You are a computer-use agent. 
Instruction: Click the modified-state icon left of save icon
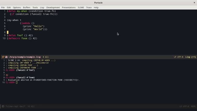[x=3, y=57]
